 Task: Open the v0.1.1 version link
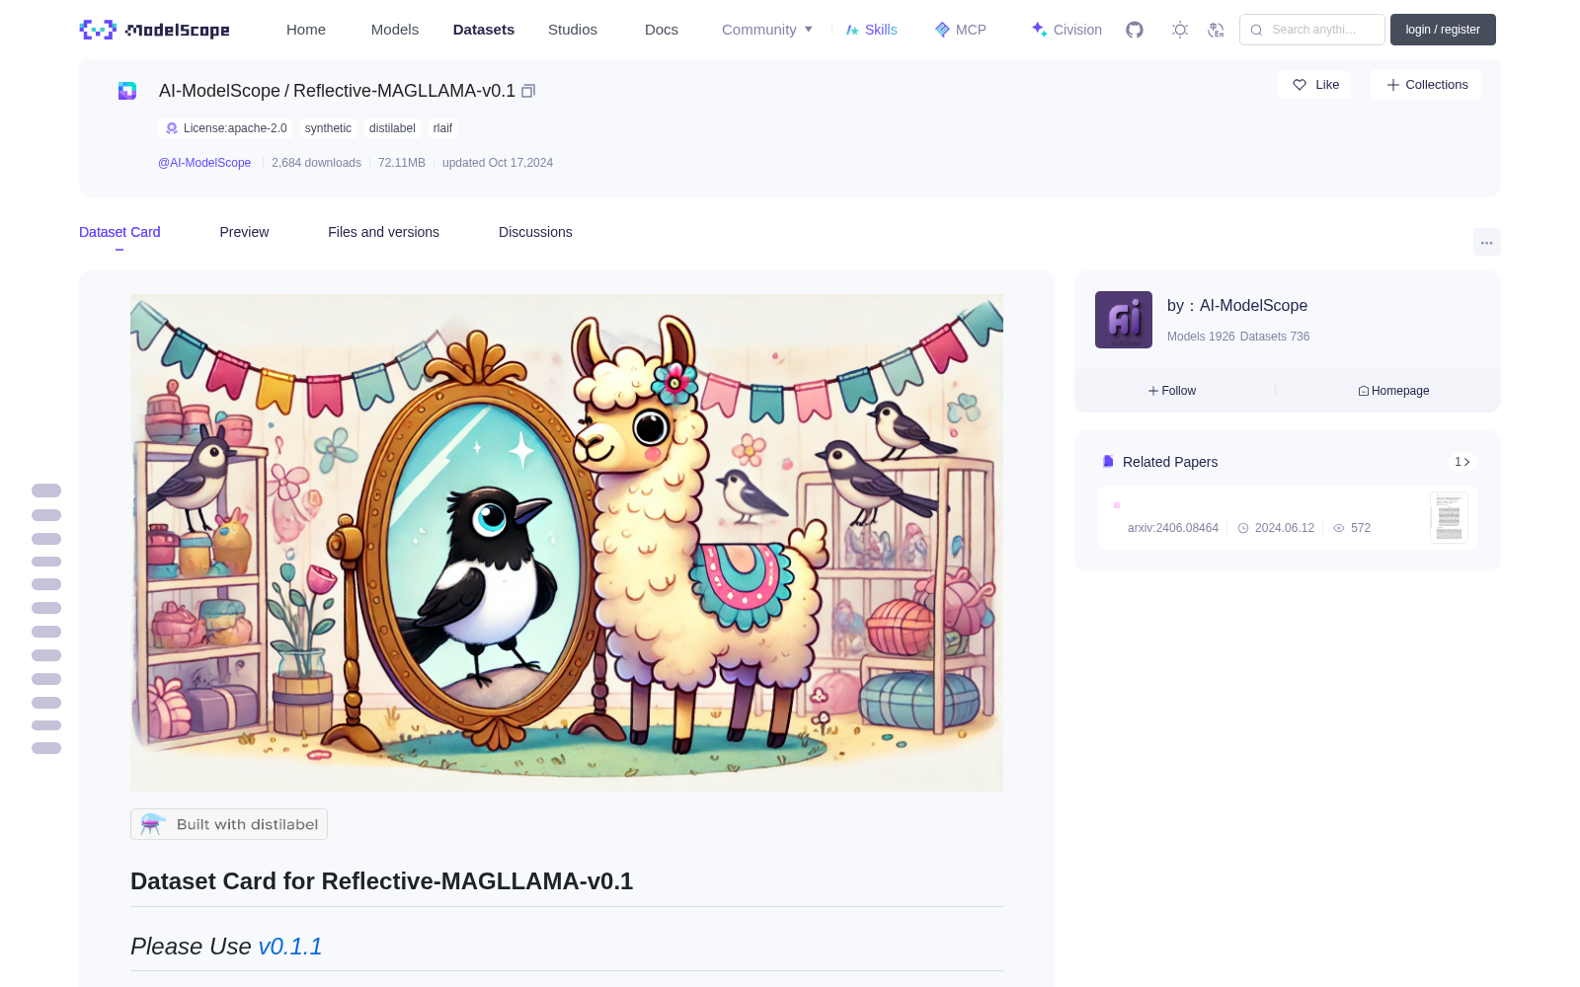290,947
